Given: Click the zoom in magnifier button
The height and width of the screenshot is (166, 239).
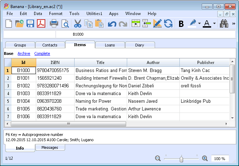Looking at the screenshot, I should [x=205, y=158].
